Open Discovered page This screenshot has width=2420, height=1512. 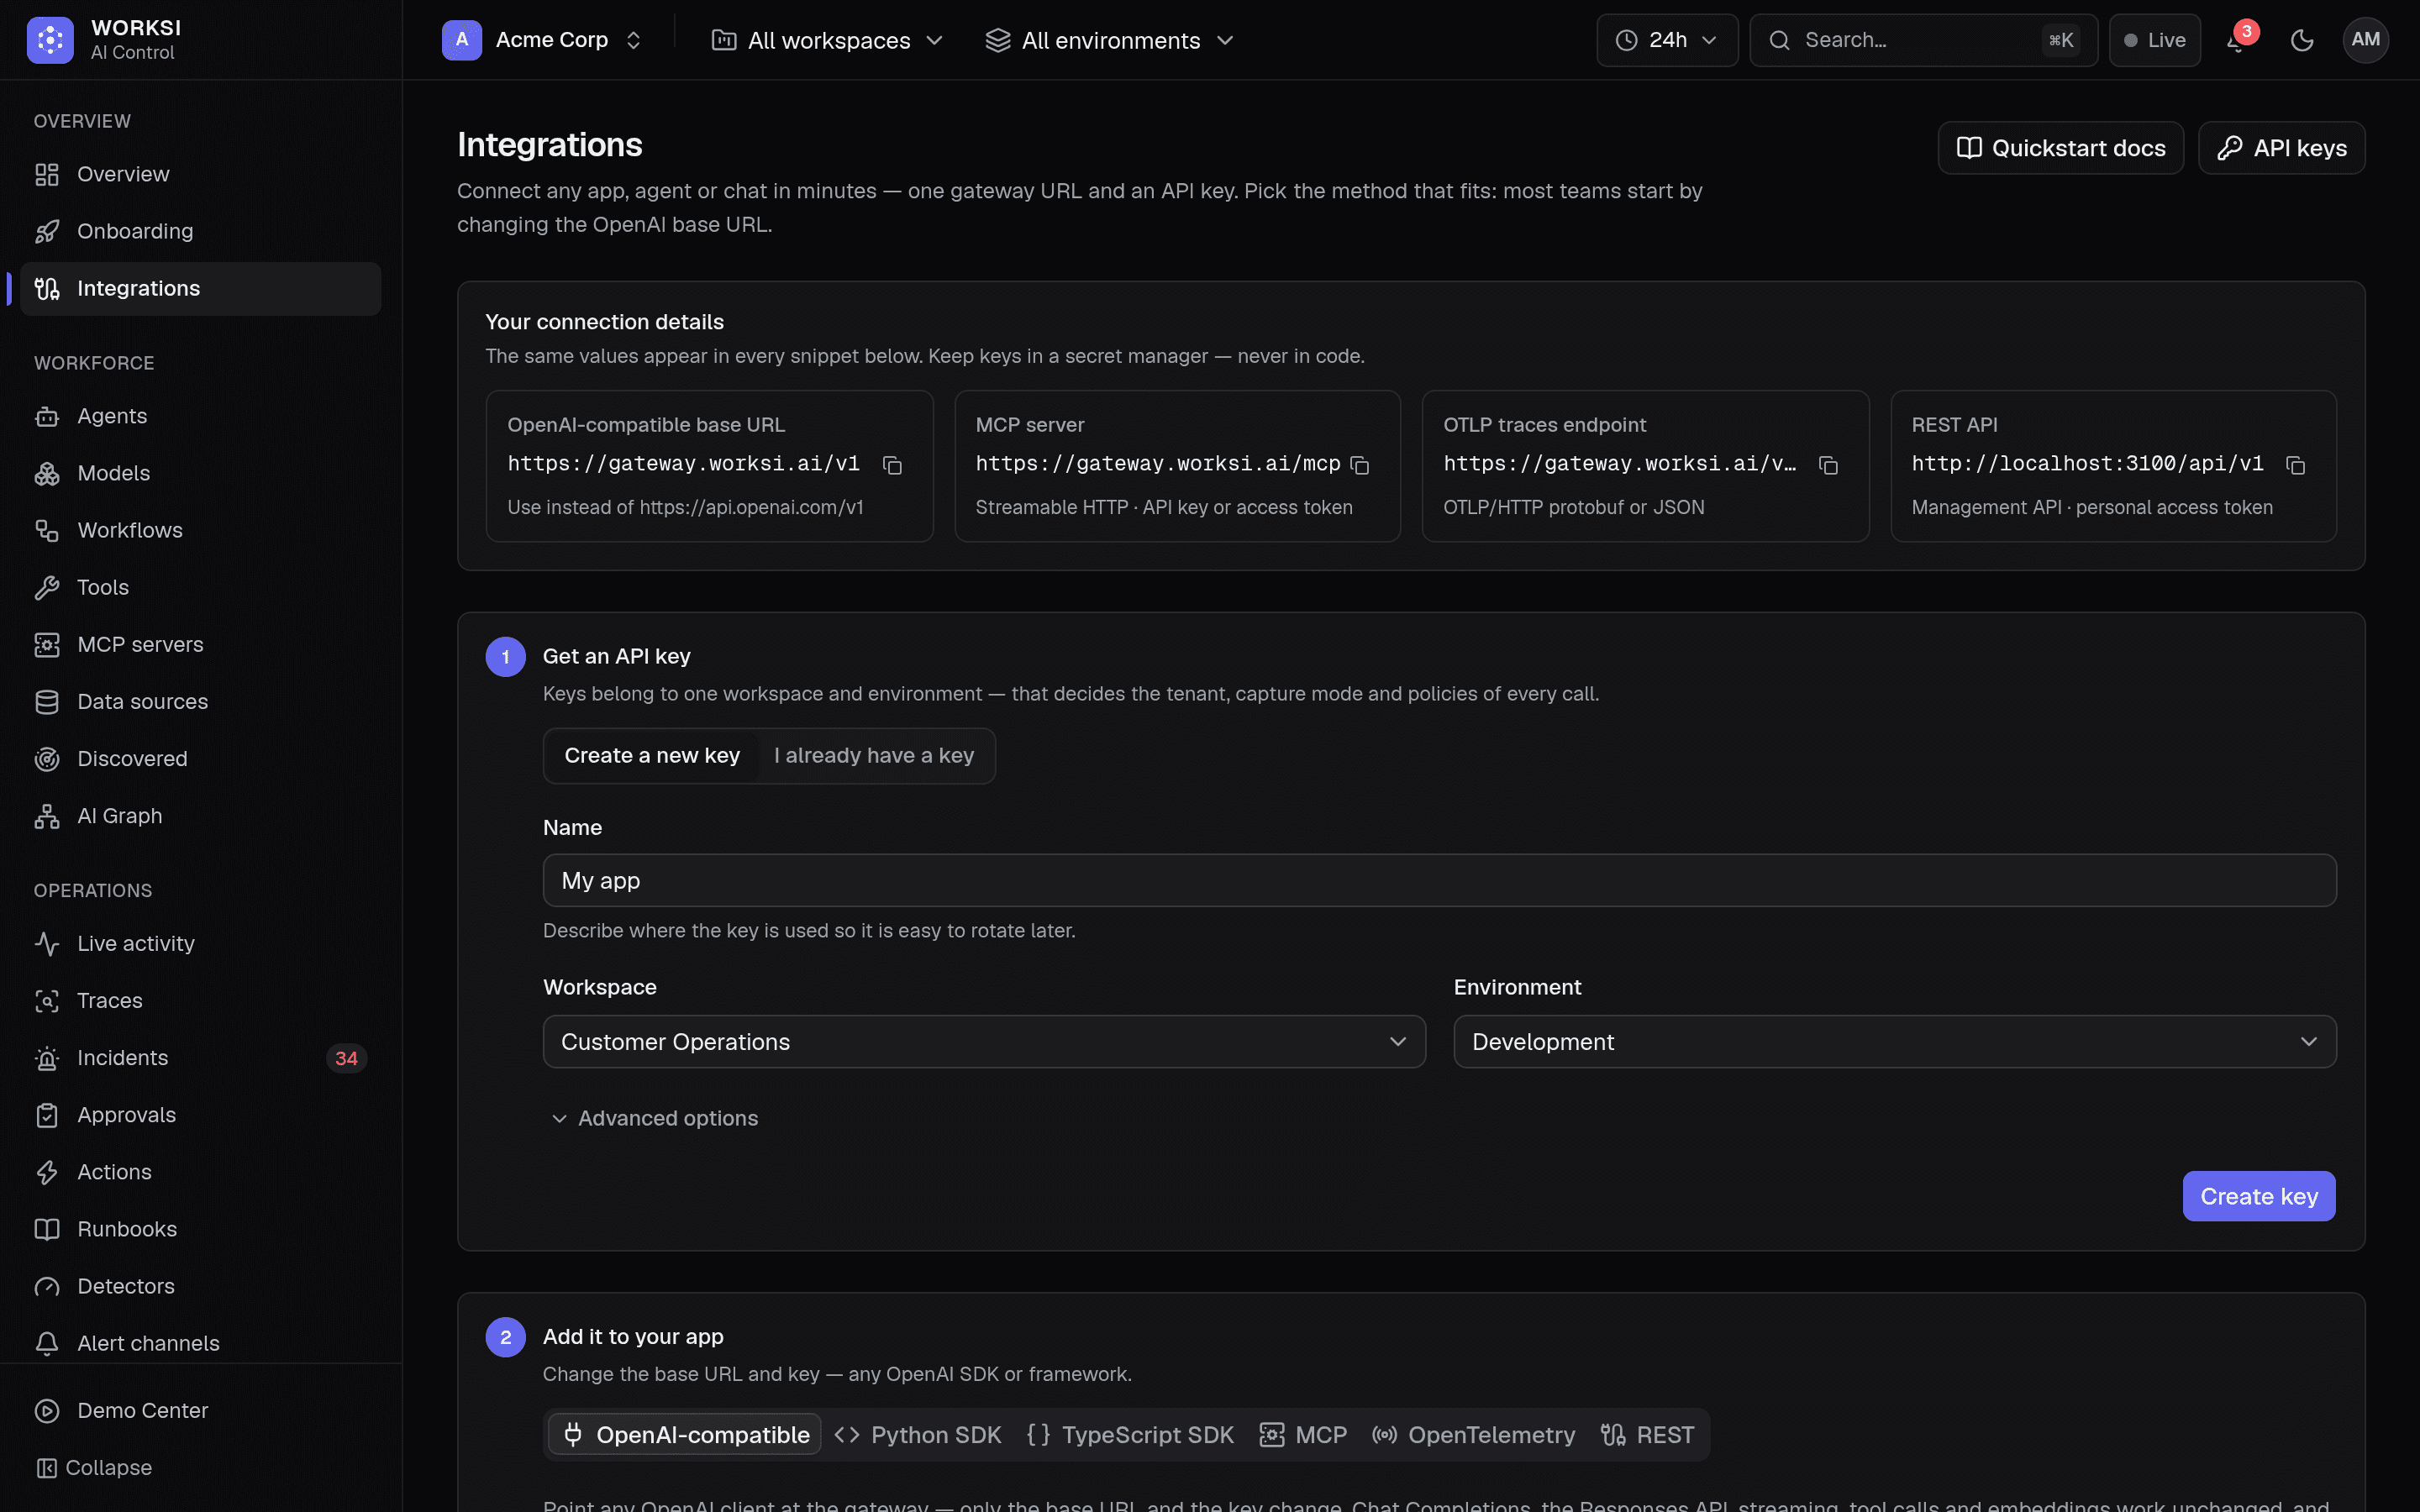click(x=200, y=758)
